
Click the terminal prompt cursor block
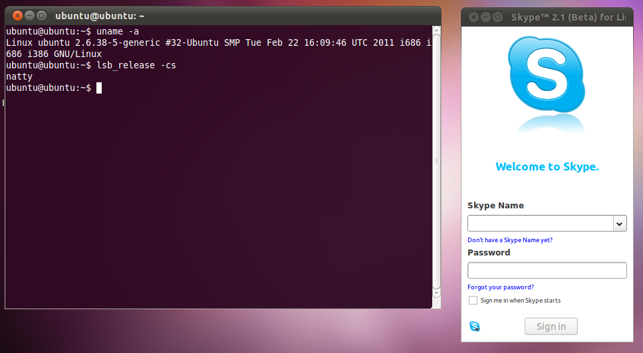point(99,88)
